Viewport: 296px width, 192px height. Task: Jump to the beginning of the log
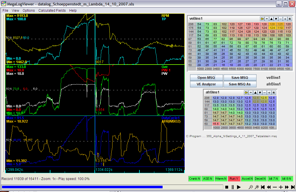tap(263, 187)
